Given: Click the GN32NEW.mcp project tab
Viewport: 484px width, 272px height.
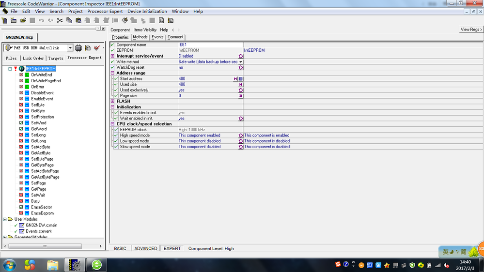Looking at the screenshot, I should [19, 37].
